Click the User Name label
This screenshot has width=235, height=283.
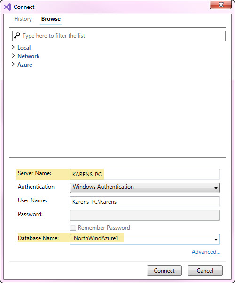pyautogui.click(x=32, y=200)
